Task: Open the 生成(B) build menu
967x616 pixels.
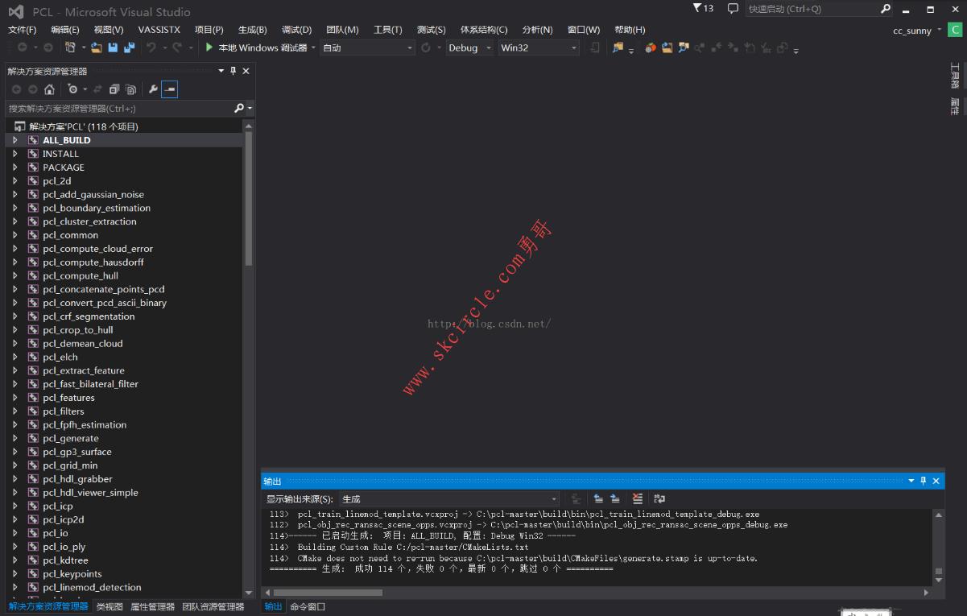Action: [253, 30]
